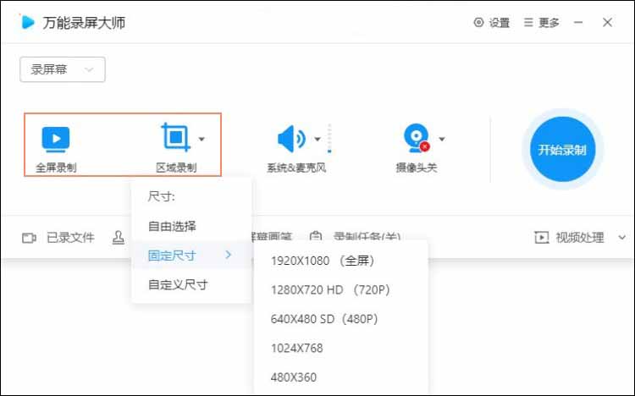Viewport: 635px width, 396px height.
Task: Click the stamp icon beside 已录文件
Action: (118, 238)
